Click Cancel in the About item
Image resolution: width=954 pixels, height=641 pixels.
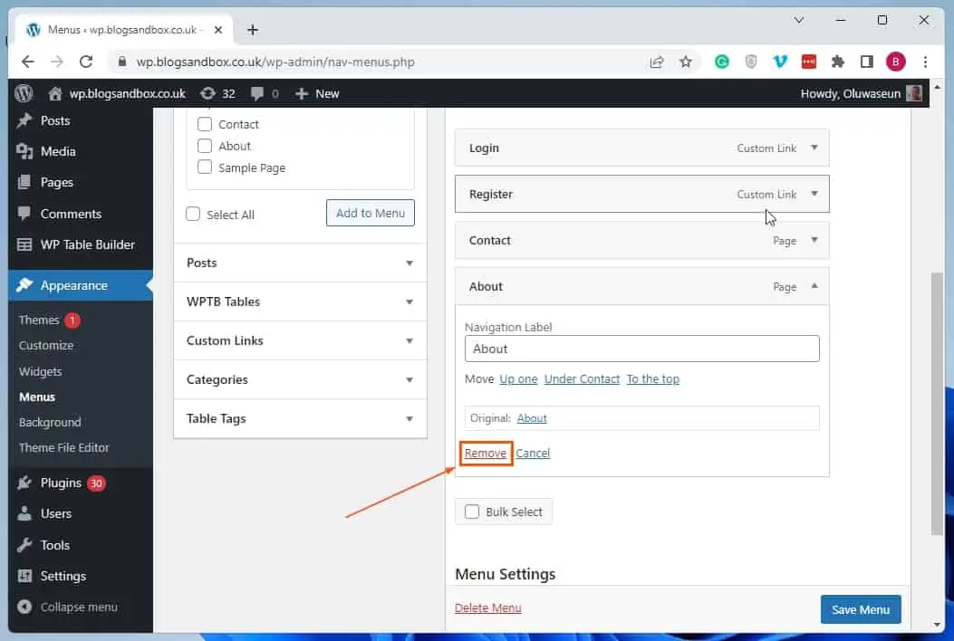[533, 453]
